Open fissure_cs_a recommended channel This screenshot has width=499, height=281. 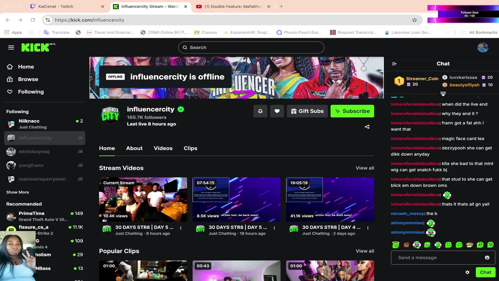tap(44, 230)
